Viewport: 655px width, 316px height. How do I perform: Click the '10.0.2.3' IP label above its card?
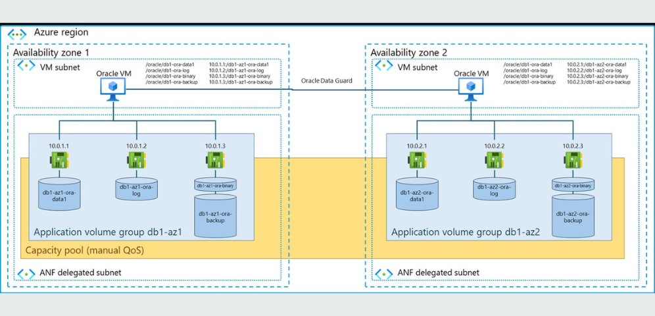(x=573, y=146)
